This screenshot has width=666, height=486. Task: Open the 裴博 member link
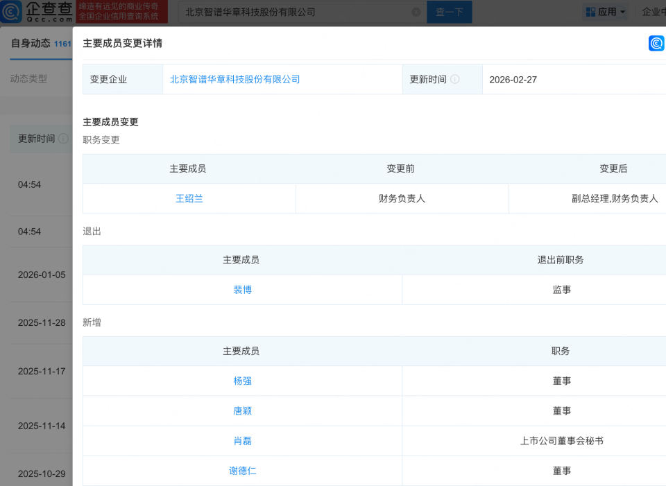point(241,290)
